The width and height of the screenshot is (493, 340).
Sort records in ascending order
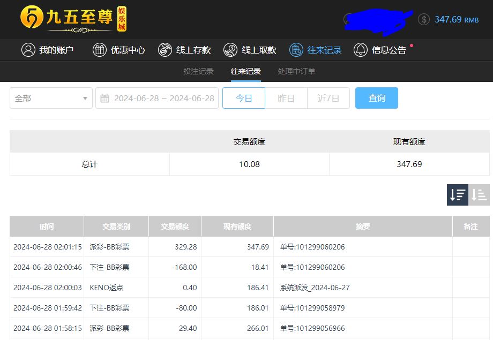[x=479, y=195]
